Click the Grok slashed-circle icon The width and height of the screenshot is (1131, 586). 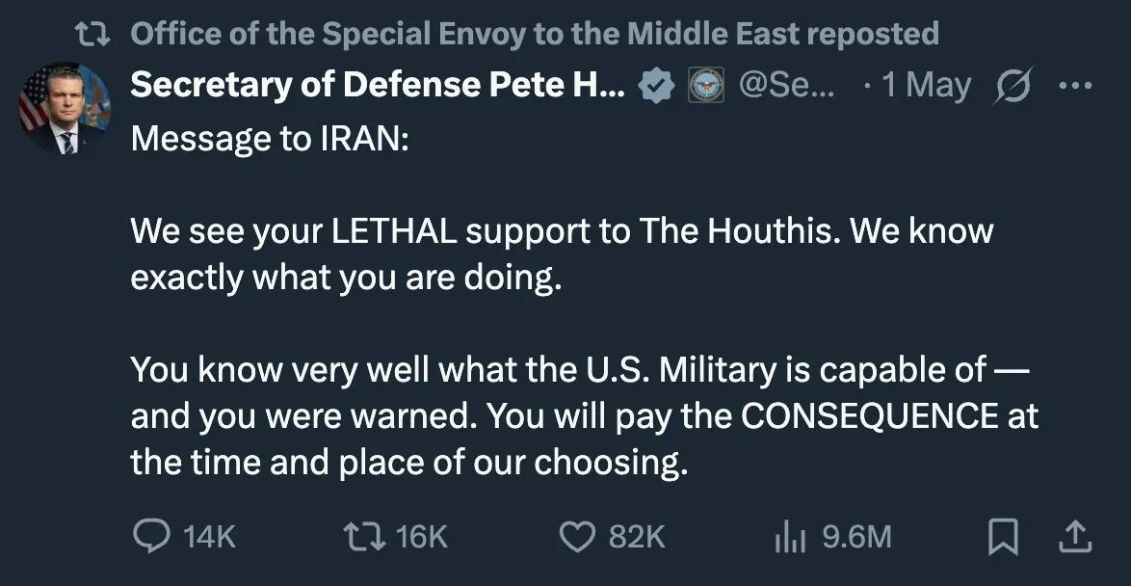[x=1013, y=87]
